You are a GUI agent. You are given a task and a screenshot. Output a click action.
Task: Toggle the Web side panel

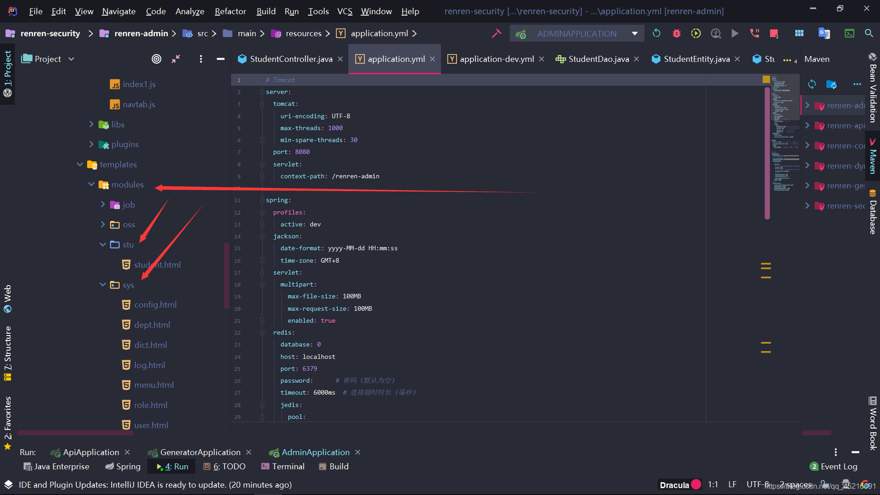7,298
